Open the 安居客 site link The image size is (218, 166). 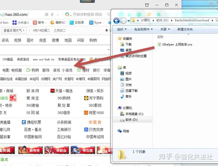click(95, 122)
